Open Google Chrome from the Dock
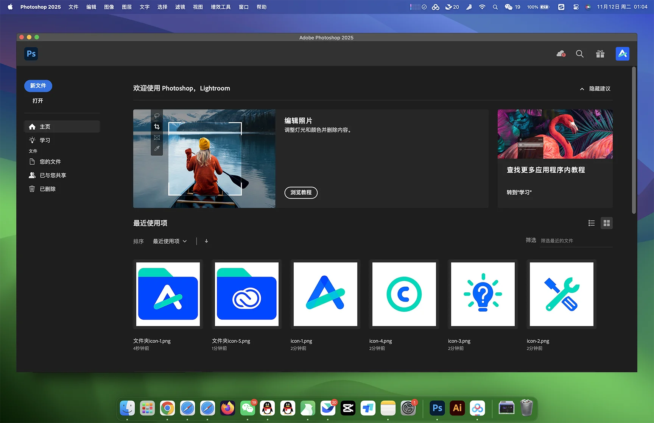 point(167,408)
